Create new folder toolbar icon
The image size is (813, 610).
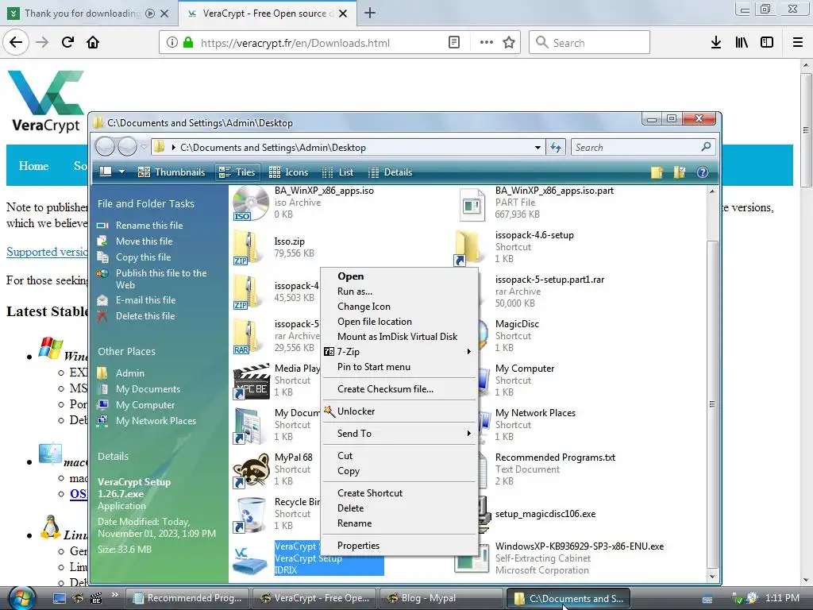(x=657, y=172)
